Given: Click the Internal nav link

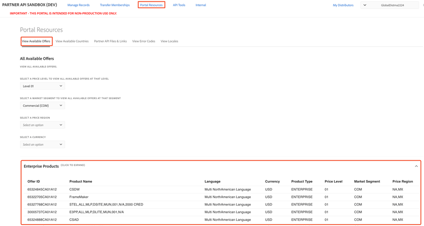Looking at the screenshot, I should (201, 5).
